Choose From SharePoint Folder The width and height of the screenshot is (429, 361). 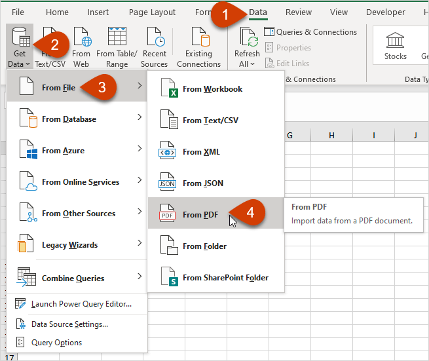click(x=225, y=277)
